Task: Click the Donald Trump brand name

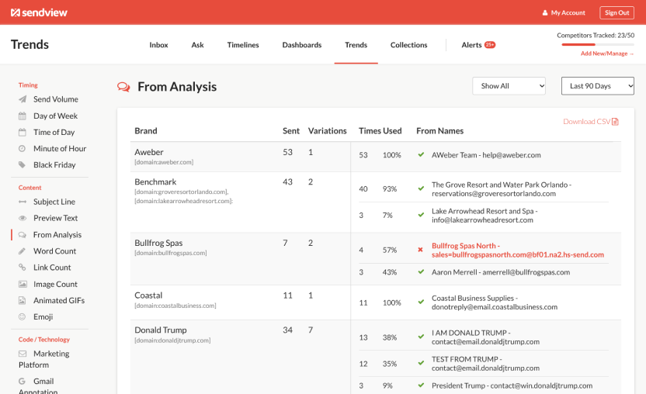Action: pyautogui.click(x=161, y=330)
